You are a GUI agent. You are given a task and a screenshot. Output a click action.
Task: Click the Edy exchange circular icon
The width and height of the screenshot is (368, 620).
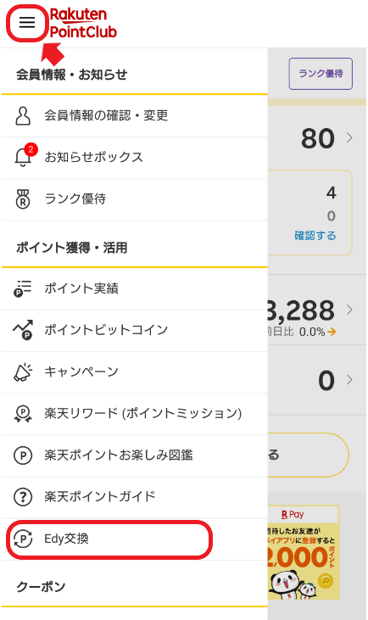23,539
